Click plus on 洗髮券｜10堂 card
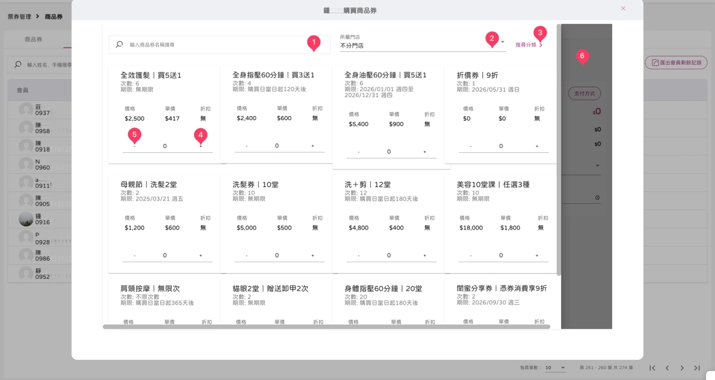 tap(313, 256)
